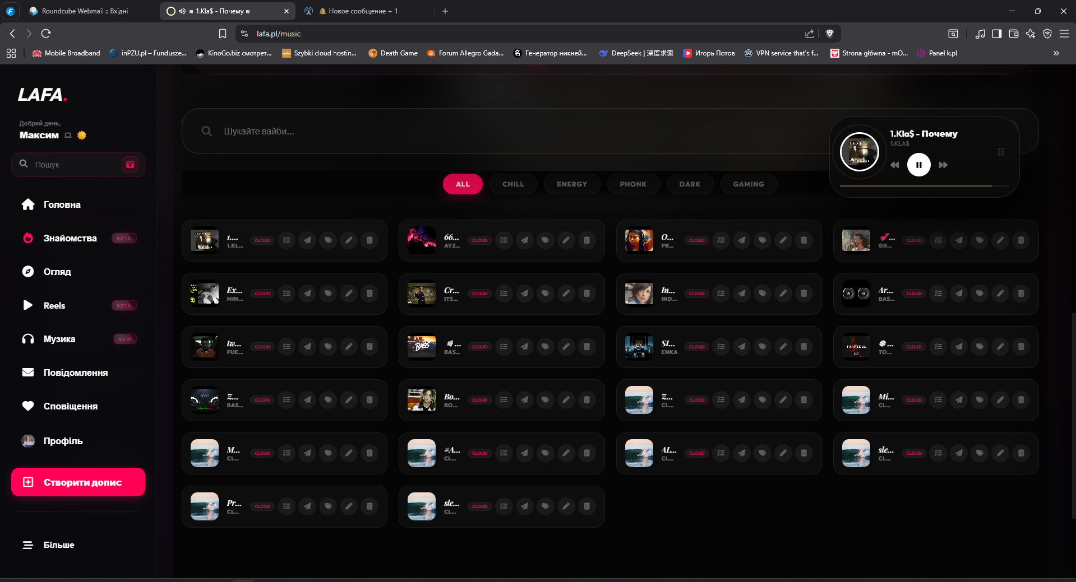Click the pink camera icon in sidebar search
The height and width of the screenshot is (582, 1076).
[130, 165]
